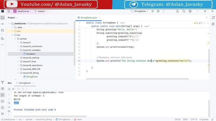Viewport: 216px width, 121px height.
Task: Click editor horizontal scrollbar
Action: (137, 79)
